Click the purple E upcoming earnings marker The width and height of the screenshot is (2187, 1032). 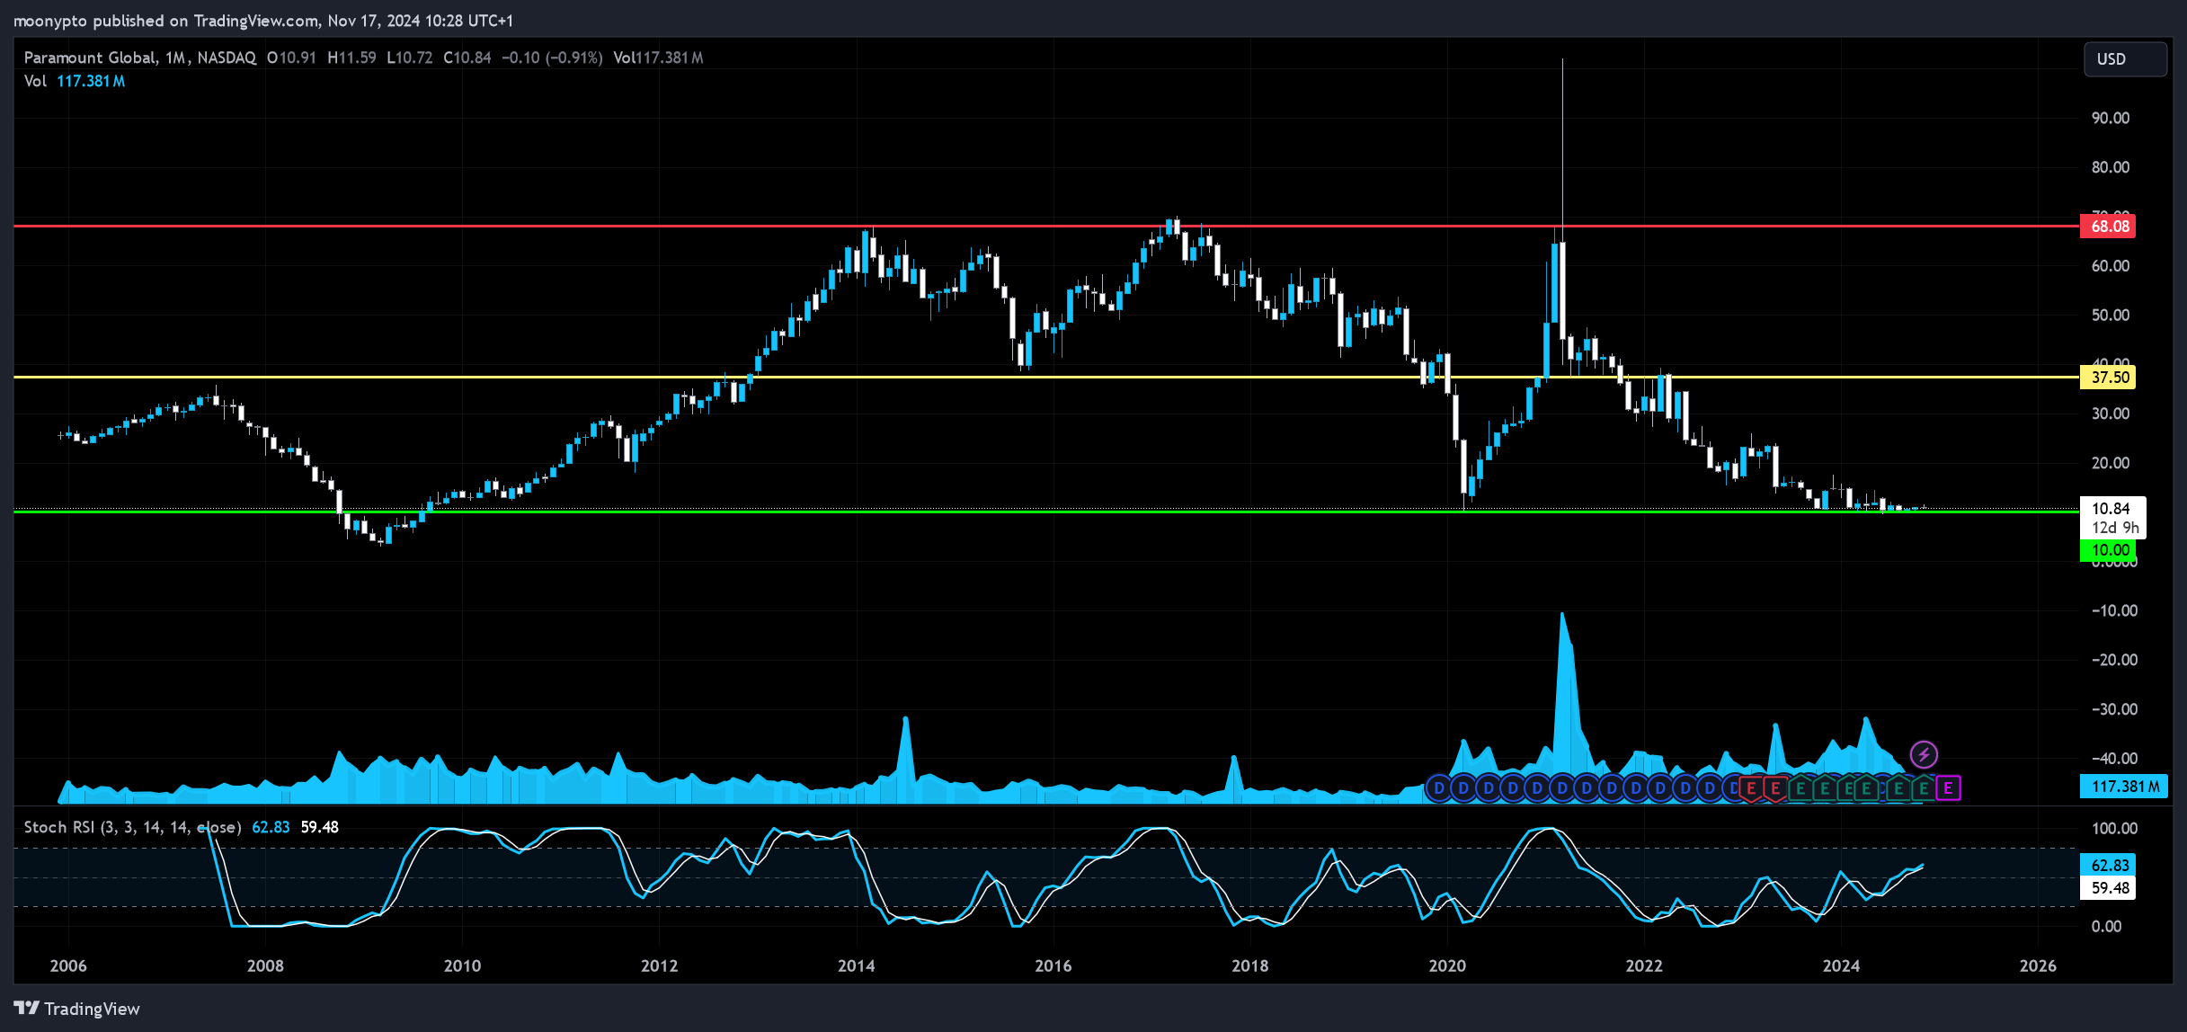tap(1948, 788)
